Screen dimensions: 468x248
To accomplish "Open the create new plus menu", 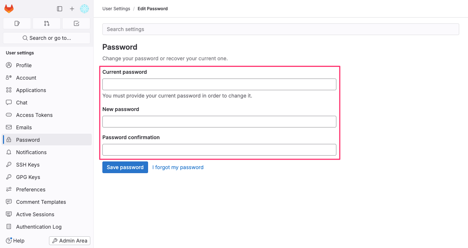I will coord(72,9).
